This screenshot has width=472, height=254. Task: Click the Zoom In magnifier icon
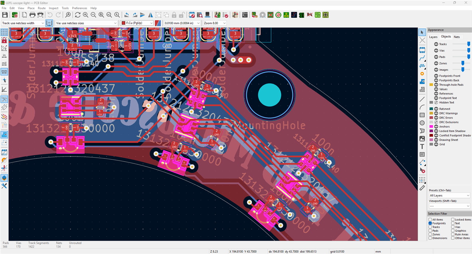pyautogui.click(x=86, y=15)
